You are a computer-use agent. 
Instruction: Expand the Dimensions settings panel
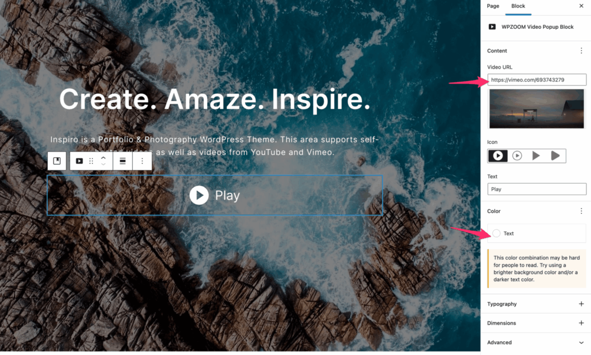point(536,323)
